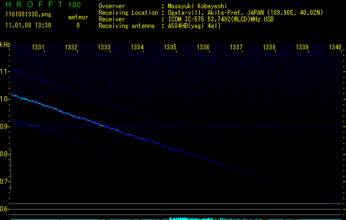Viewport: 346px width, 220px height.
Task: Click the 1338 time axis marker
Action: tap(269, 47)
